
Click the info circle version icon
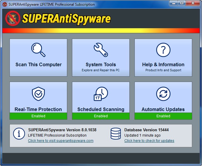click(x=19, y=134)
